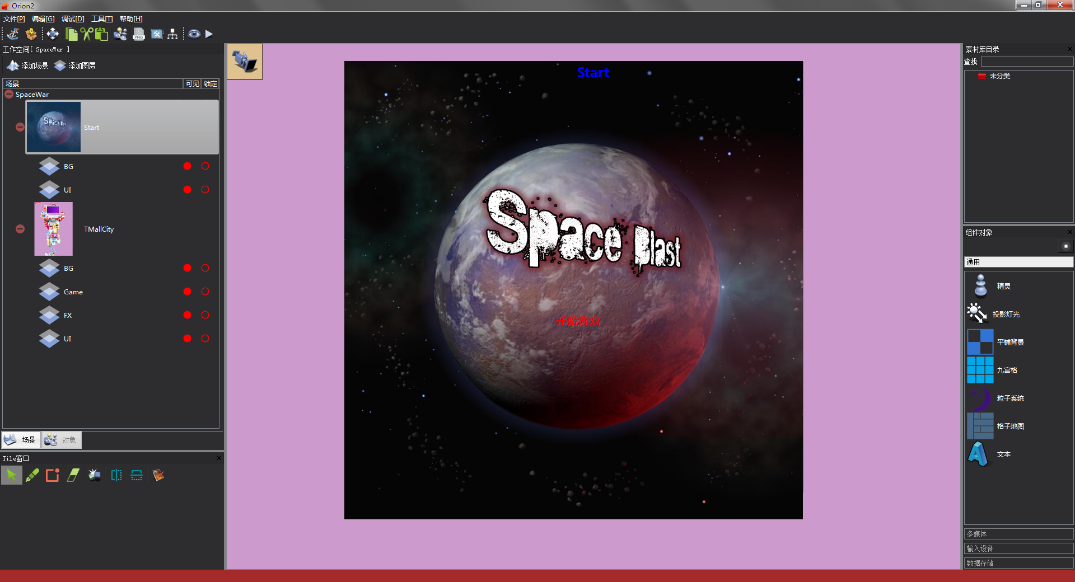Toggle lock on the FX layer
This screenshot has width=1075, height=582.
click(205, 315)
